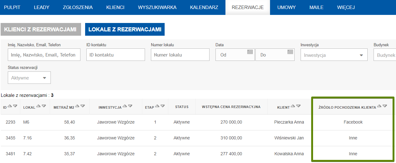Open the KLIENCI tab

tap(115, 7)
